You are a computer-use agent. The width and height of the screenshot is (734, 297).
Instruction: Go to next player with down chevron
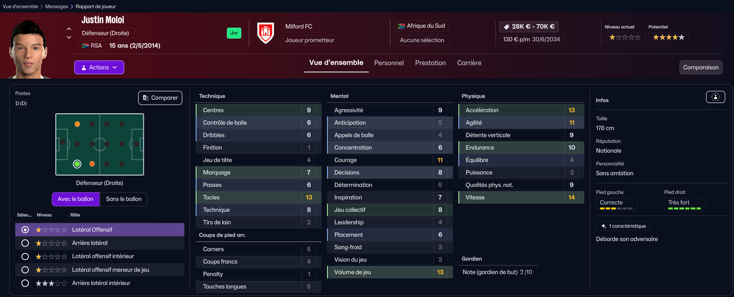pos(69,37)
